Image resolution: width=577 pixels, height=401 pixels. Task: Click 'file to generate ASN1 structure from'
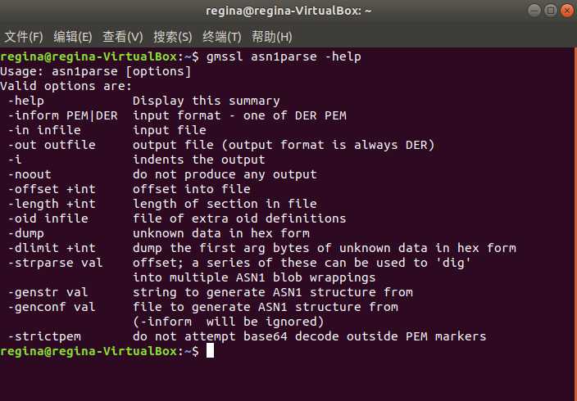[266, 307]
